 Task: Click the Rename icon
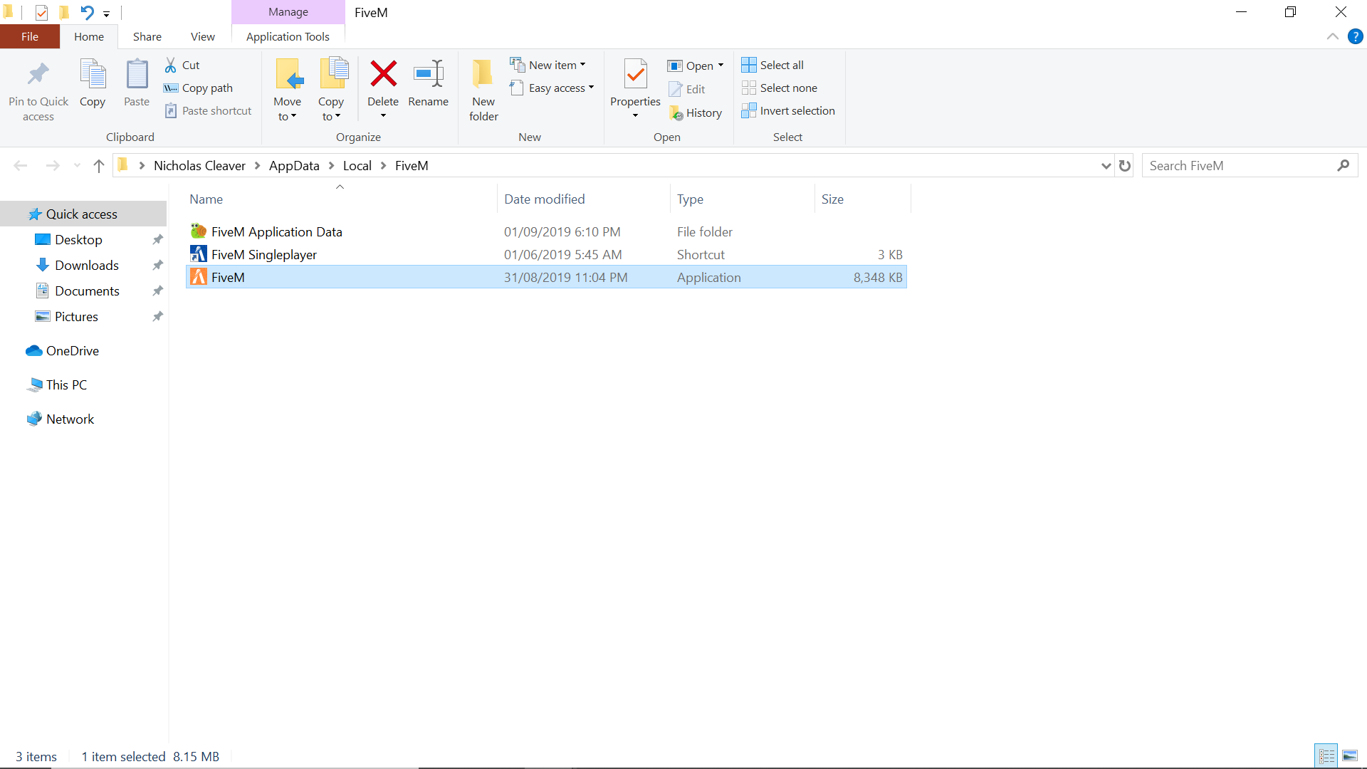coord(429,74)
